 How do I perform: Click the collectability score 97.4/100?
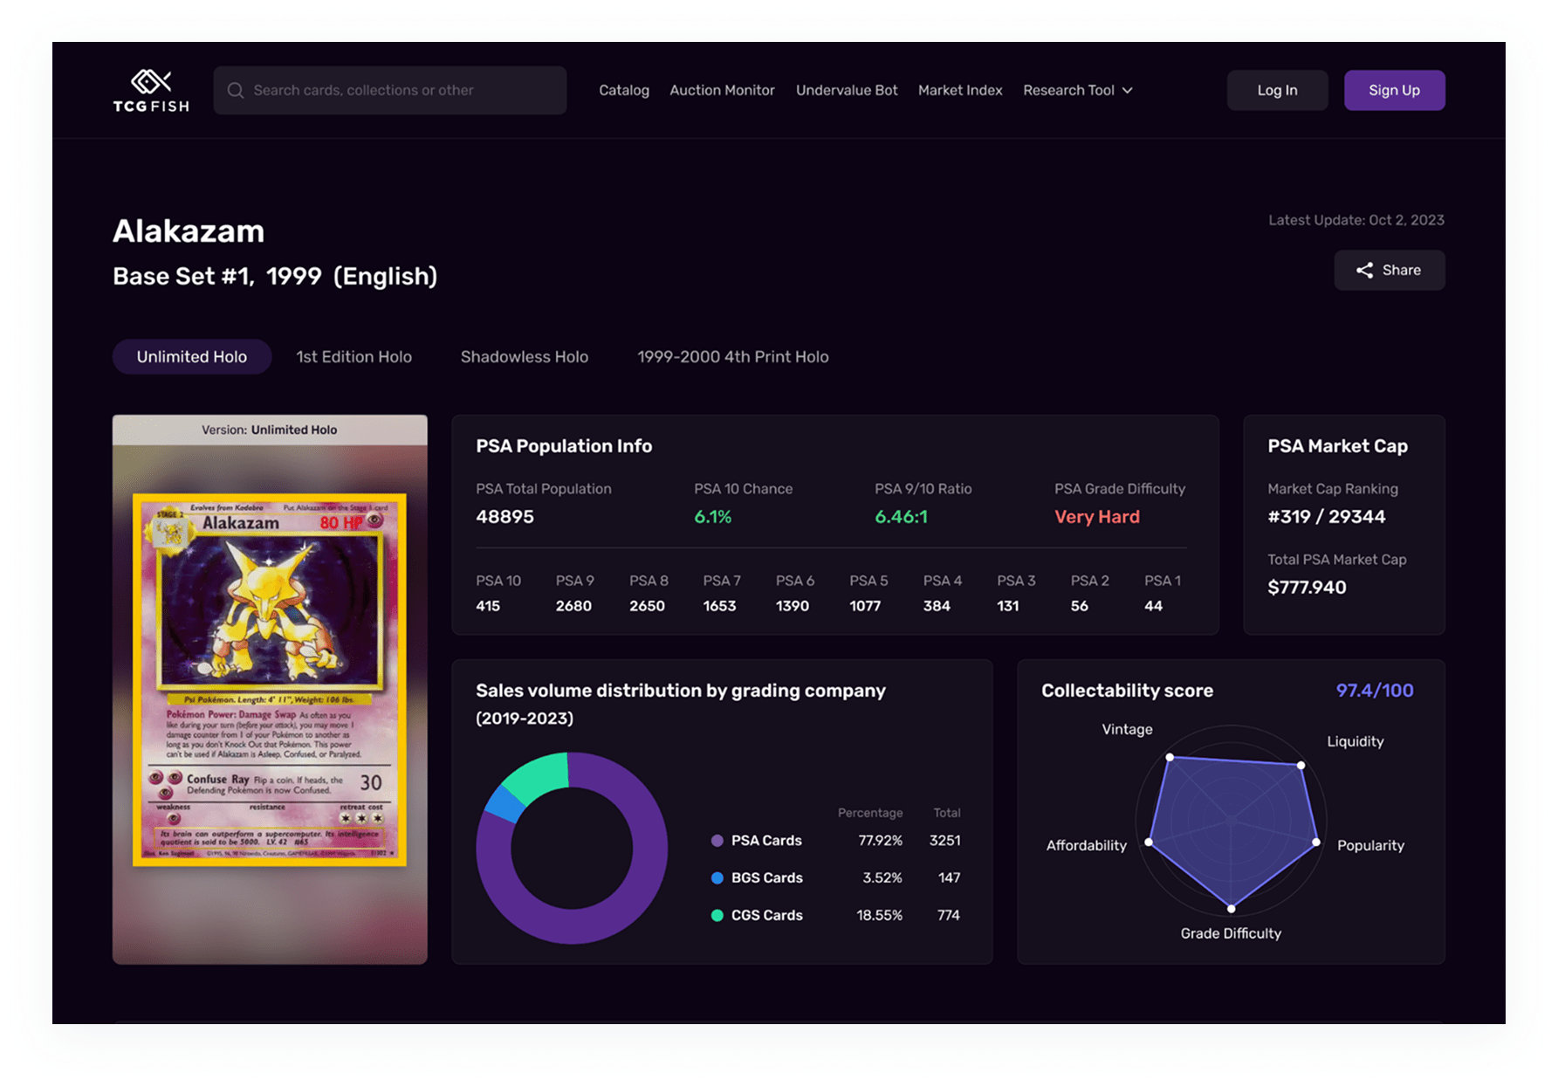[x=1375, y=691]
